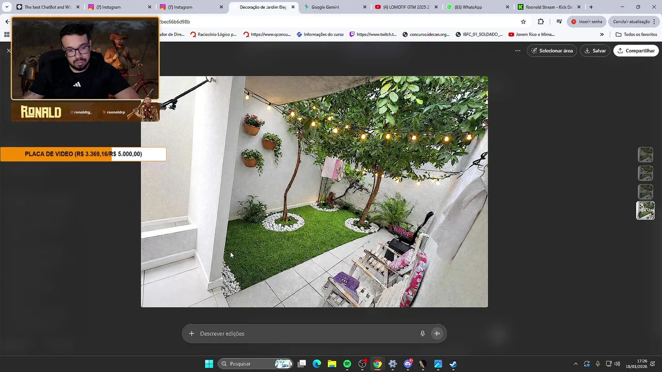Open the Photos app from the taskbar
662x372 pixels.
pos(438,364)
